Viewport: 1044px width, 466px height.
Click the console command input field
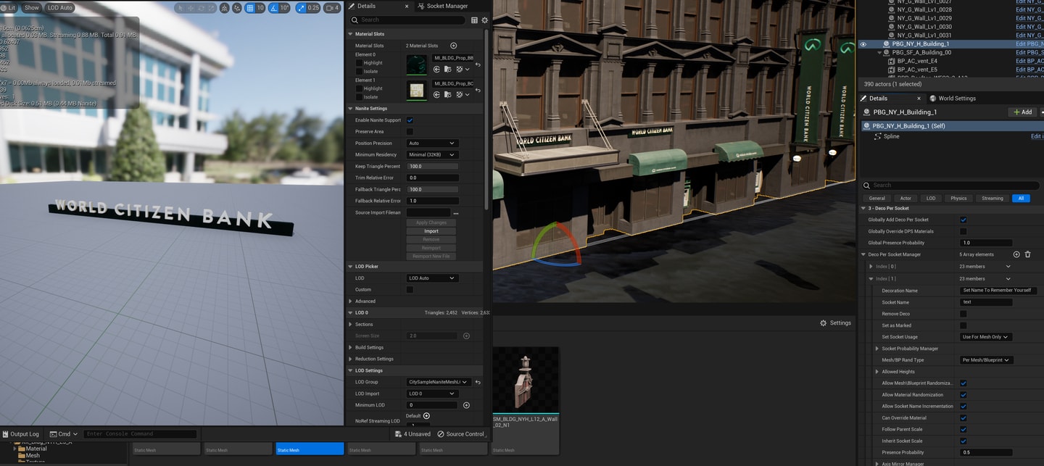pyautogui.click(x=140, y=434)
